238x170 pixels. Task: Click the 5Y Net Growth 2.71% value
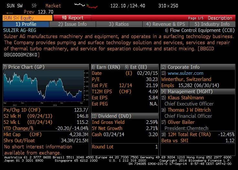[152, 128]
